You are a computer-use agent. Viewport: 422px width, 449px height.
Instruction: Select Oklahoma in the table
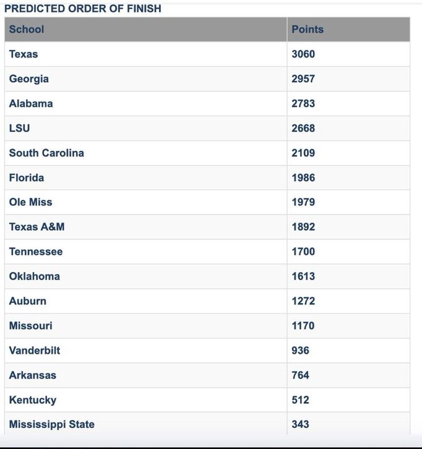[x=35, y=276]
